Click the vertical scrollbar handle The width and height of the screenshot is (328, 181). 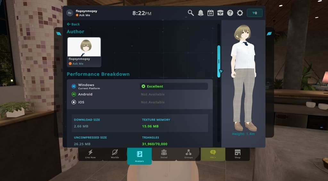pyautogui.click(x=219, y=61)
